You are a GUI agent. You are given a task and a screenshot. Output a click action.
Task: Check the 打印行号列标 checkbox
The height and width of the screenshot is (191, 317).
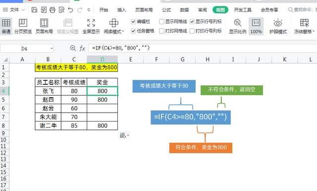coord(192,31)
